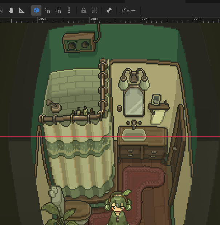Select the green-haired character sprite in the canvas
The image size is (220, 225).
click(x=118, y=208)
